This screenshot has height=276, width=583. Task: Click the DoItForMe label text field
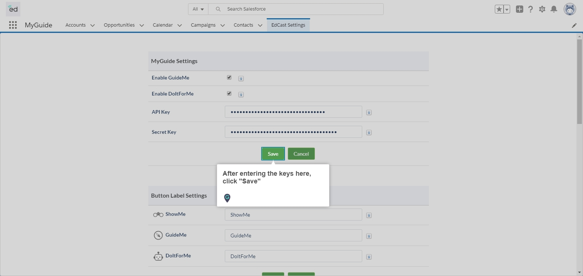(x=293, y=256)
